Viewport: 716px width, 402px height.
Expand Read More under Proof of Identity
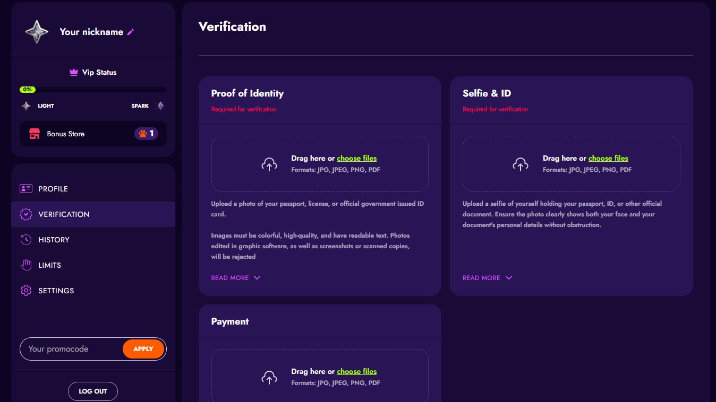[x=235, y=278]
